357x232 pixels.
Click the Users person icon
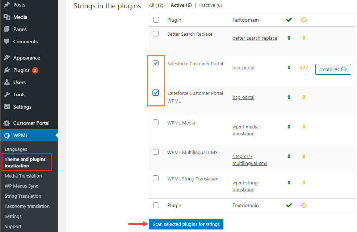(x=7, y=82)
